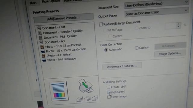Choose Custom color correction
Viewport: 193px width, 108px height.
click(137, 48)
